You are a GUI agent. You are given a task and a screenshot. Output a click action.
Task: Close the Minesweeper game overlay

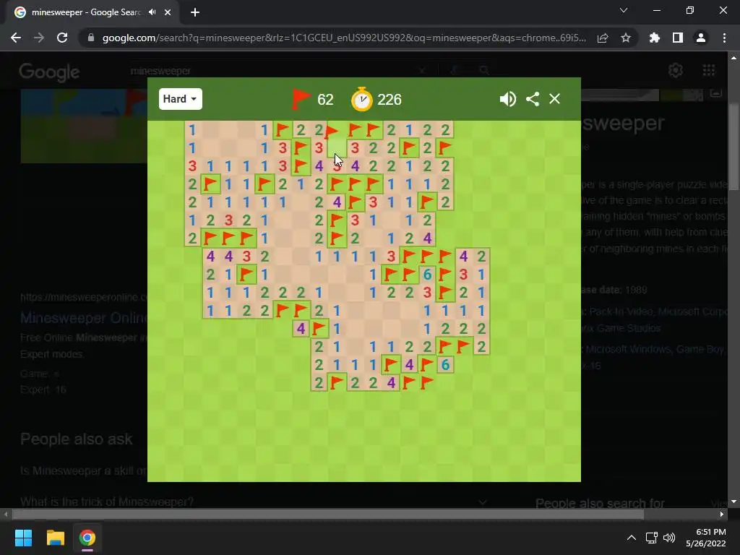(x=554, y=98)
